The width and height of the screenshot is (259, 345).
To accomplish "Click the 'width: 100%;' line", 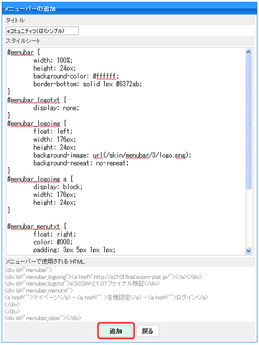I will [x=53, y=60].
